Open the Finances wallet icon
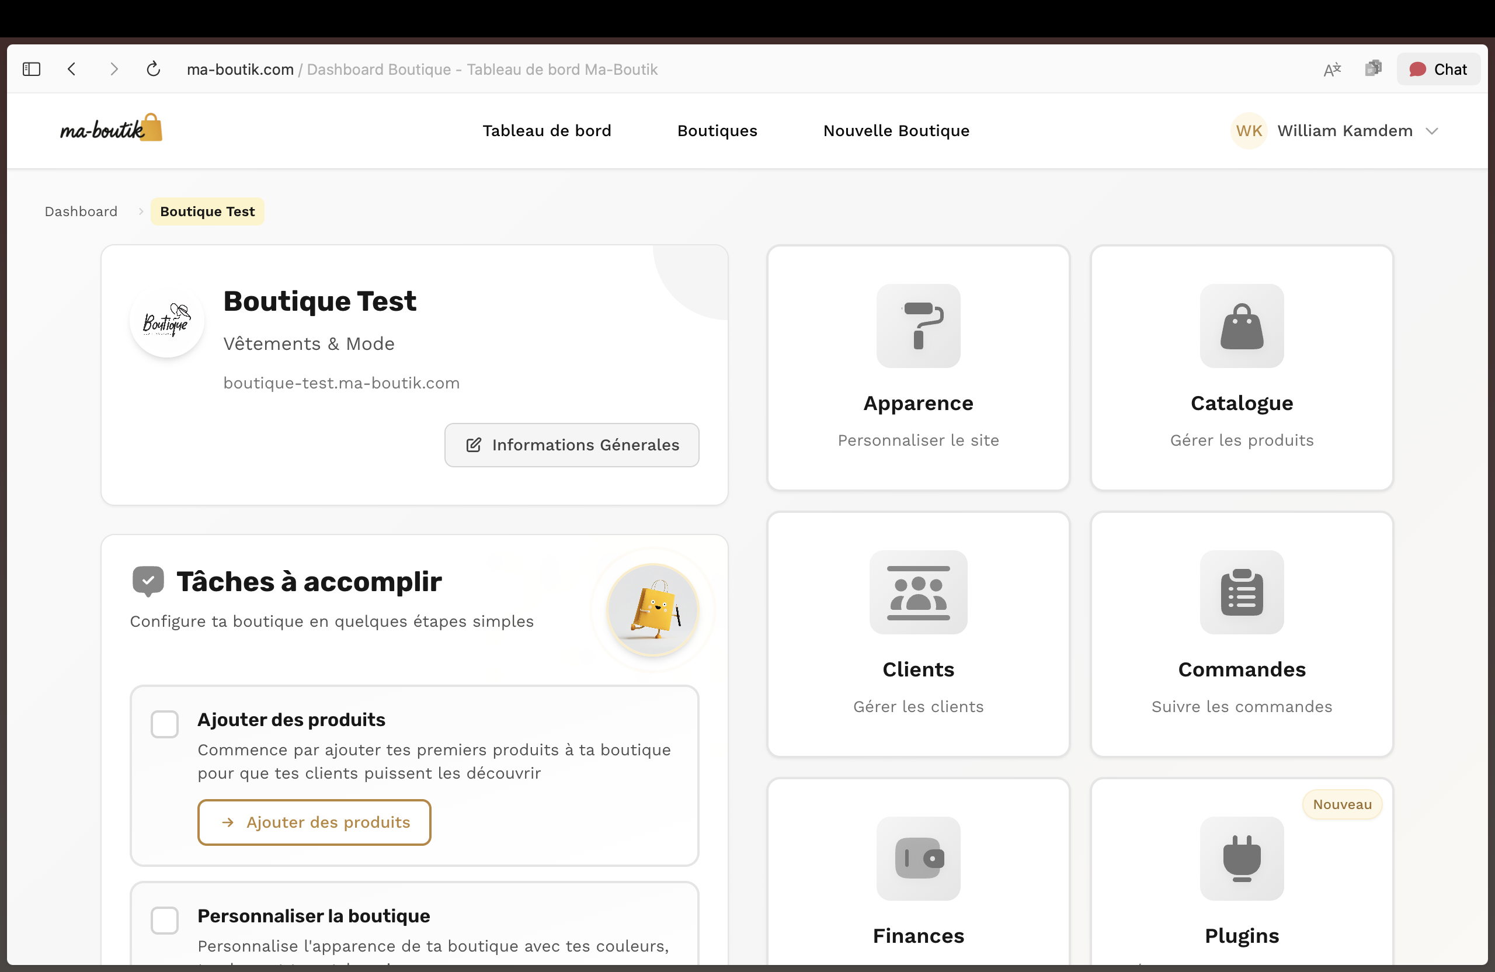This screenshot has height=972, width=1495. [x=917, y=858]
